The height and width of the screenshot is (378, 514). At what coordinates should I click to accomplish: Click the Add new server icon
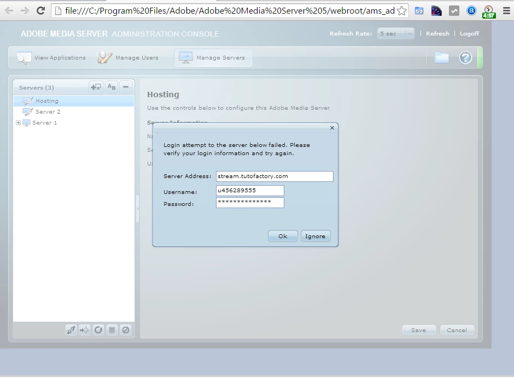pyautogui.click(x=96, y=87)
